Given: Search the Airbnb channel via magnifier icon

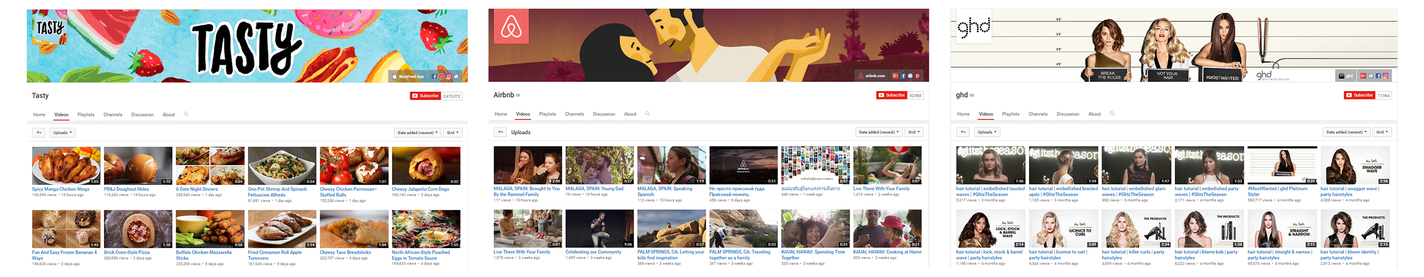Looking at the screenshot, I should (648, 114).
